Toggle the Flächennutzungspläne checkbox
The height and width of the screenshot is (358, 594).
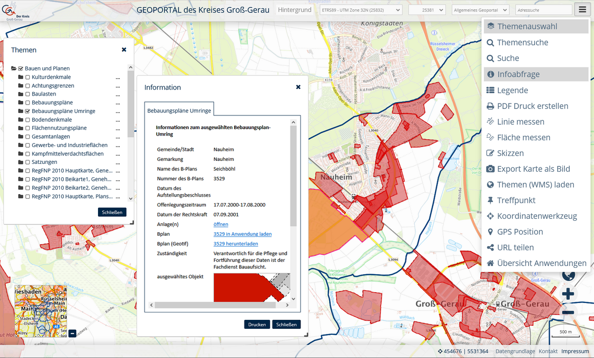point(28,128)
